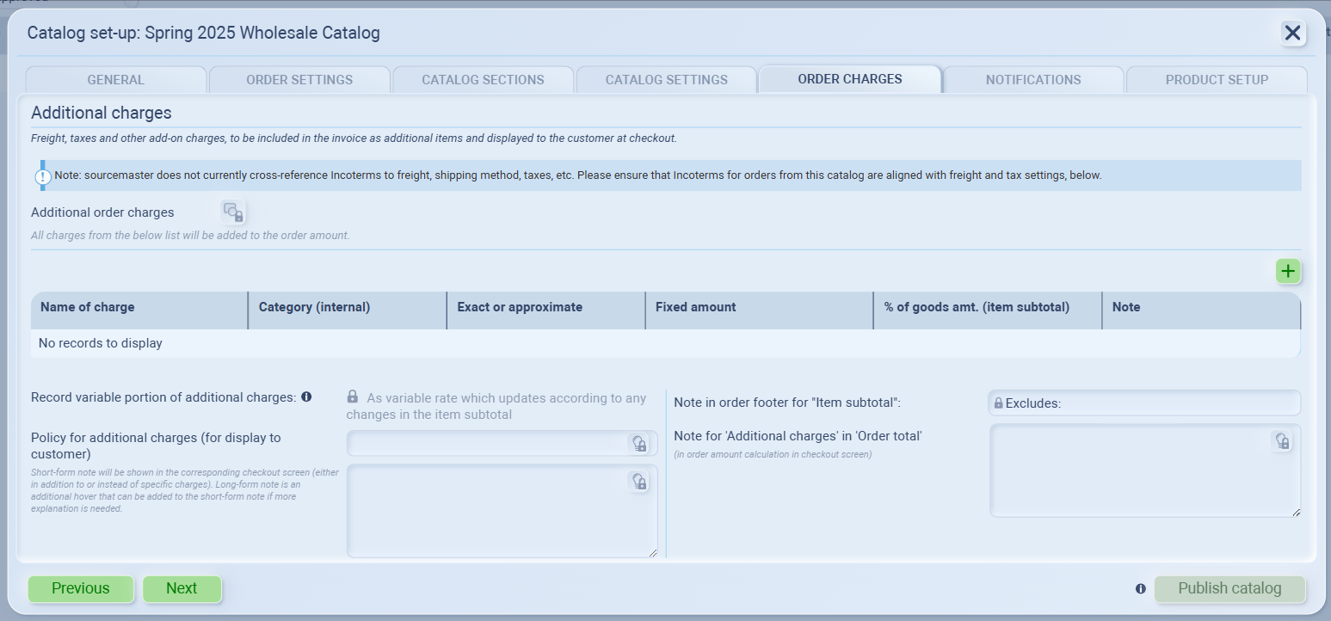Close the Catalog set-up dialog
Screen dimensions: 1331x621
click(1291, 33)
